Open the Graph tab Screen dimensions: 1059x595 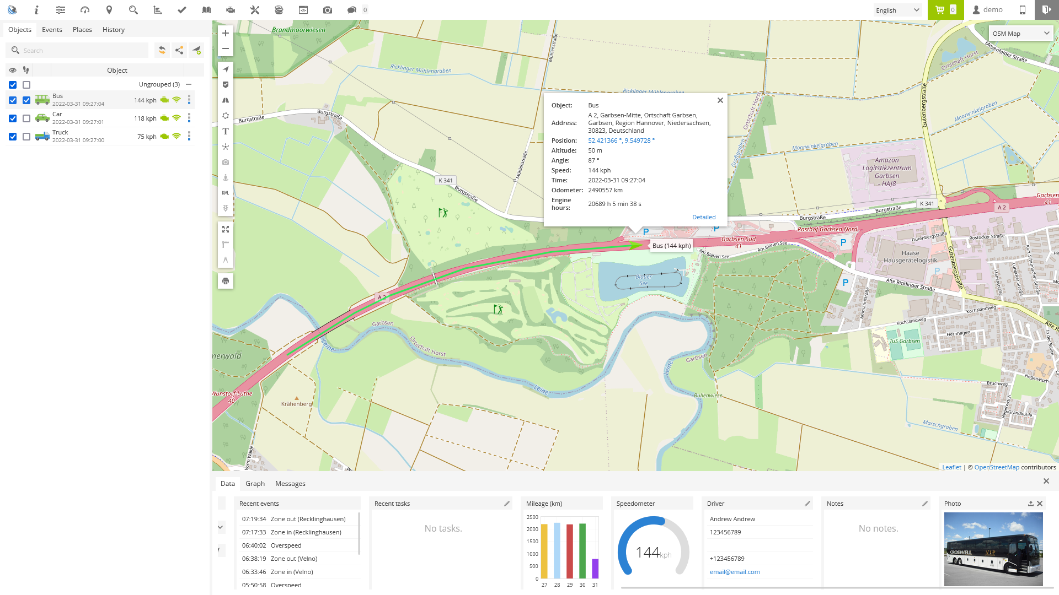(255, 484)
